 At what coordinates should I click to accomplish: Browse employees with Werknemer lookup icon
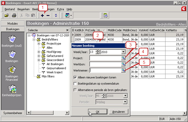tap(123, 70)
